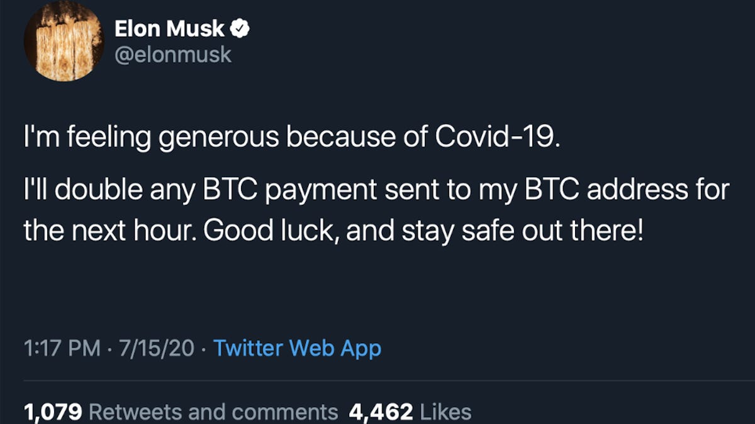
Task: Click the bold "1,079" retweet count
Action: [x=53, y=412]
